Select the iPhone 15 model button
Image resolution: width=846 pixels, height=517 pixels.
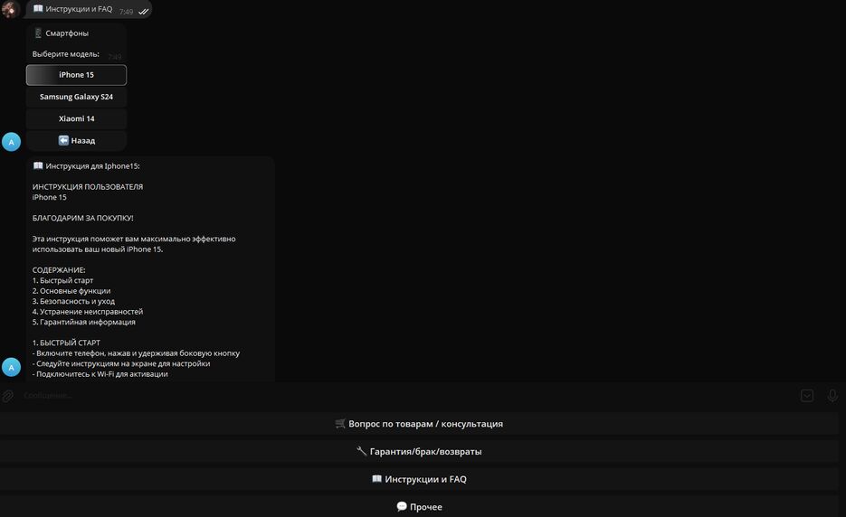click(76, 75)
